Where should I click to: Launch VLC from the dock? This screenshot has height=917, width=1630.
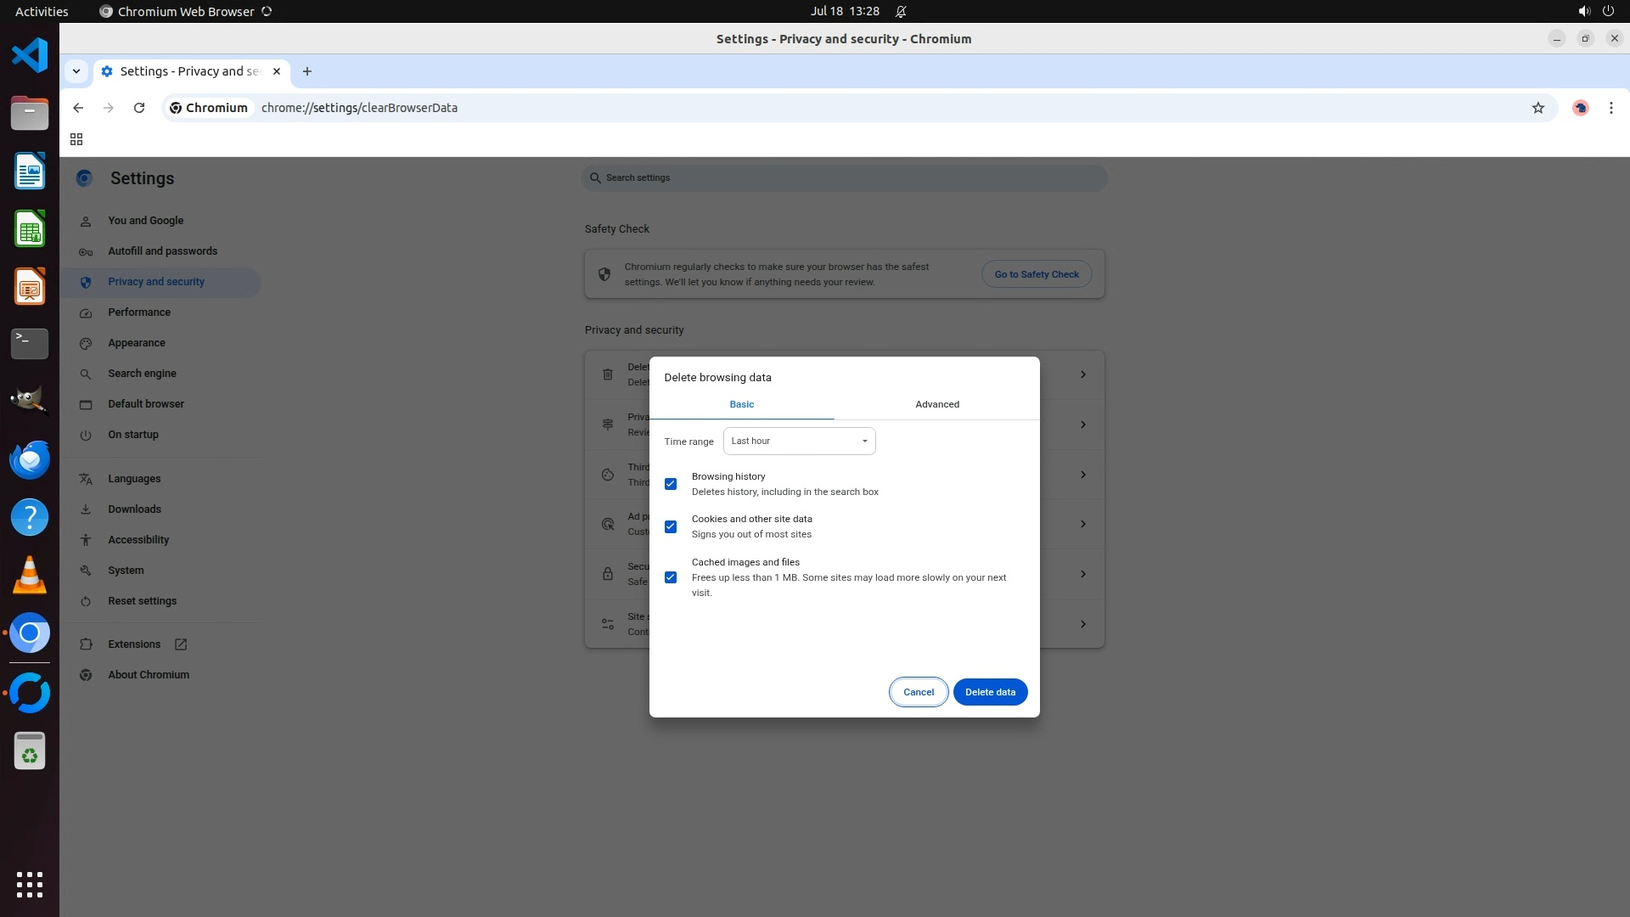[30, 575]
